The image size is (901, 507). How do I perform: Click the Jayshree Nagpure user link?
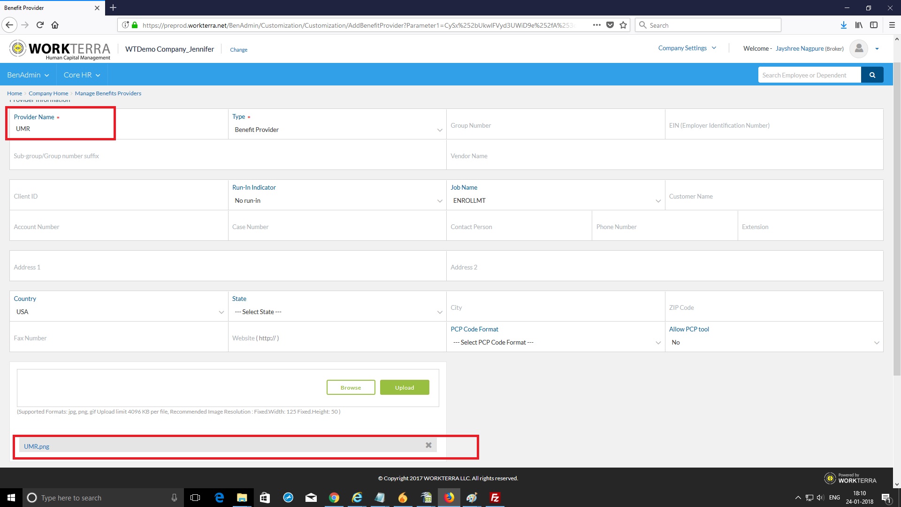[799, 48]
